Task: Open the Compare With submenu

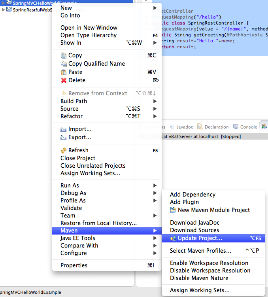Action: [x=107, y=246]
